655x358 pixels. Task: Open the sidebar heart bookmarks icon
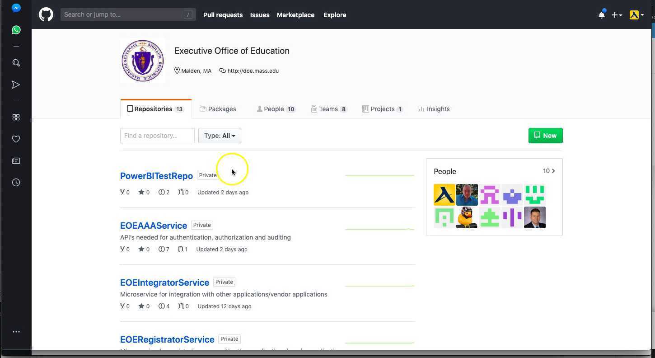(16, 139)
